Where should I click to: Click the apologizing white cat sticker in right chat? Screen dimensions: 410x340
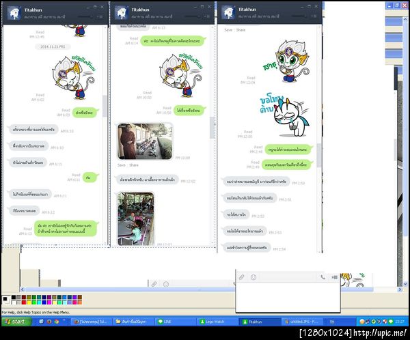285,116
